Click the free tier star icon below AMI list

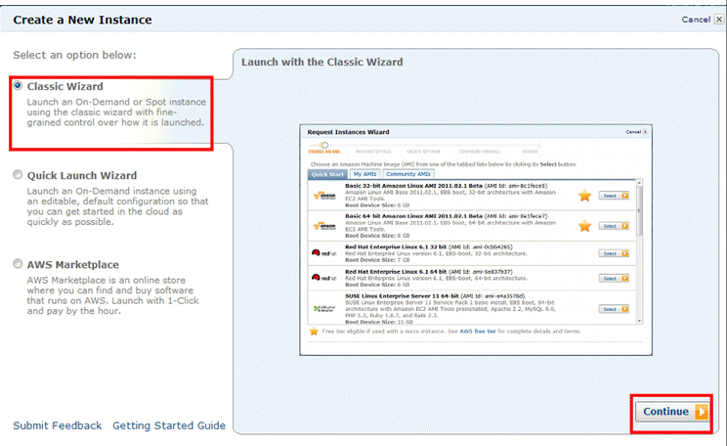tap(314, 332)
